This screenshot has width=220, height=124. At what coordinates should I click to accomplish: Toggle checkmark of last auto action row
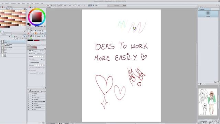pos(29,109)
